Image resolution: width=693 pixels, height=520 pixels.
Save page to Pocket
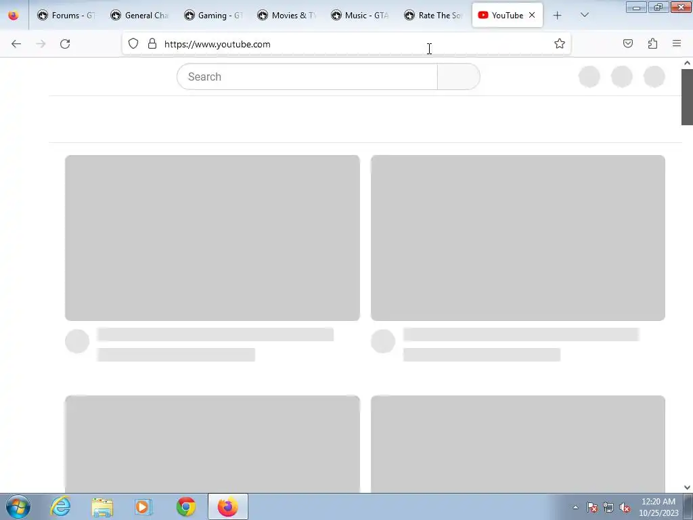click(628, 44)
